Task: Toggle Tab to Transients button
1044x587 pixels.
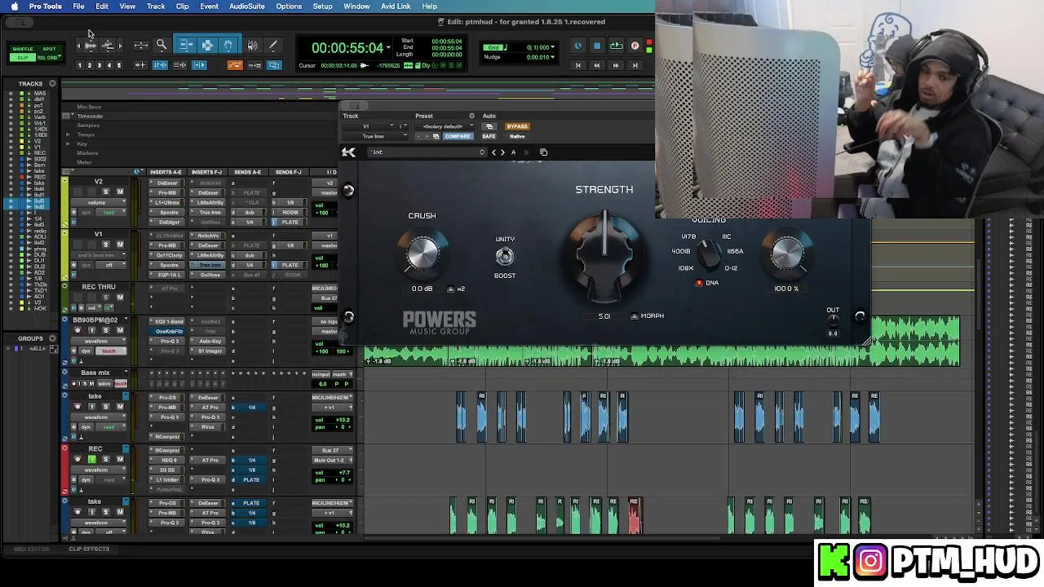Action: click(x=140, y=65)
